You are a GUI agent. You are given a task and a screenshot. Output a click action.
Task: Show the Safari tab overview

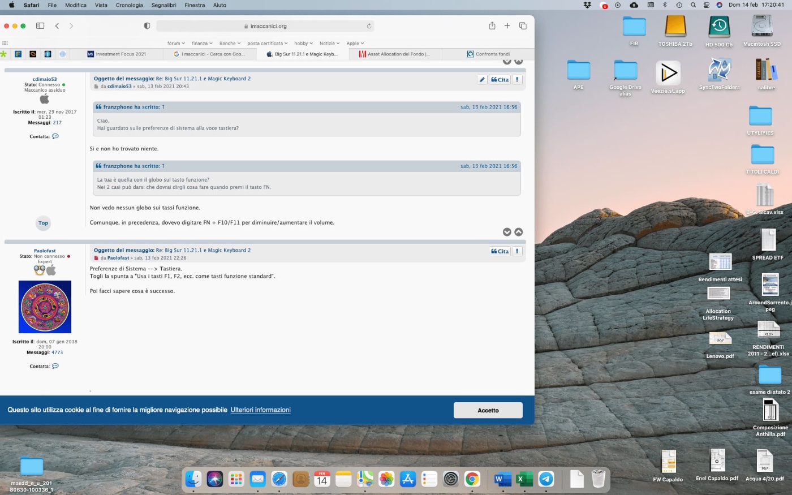523,26
